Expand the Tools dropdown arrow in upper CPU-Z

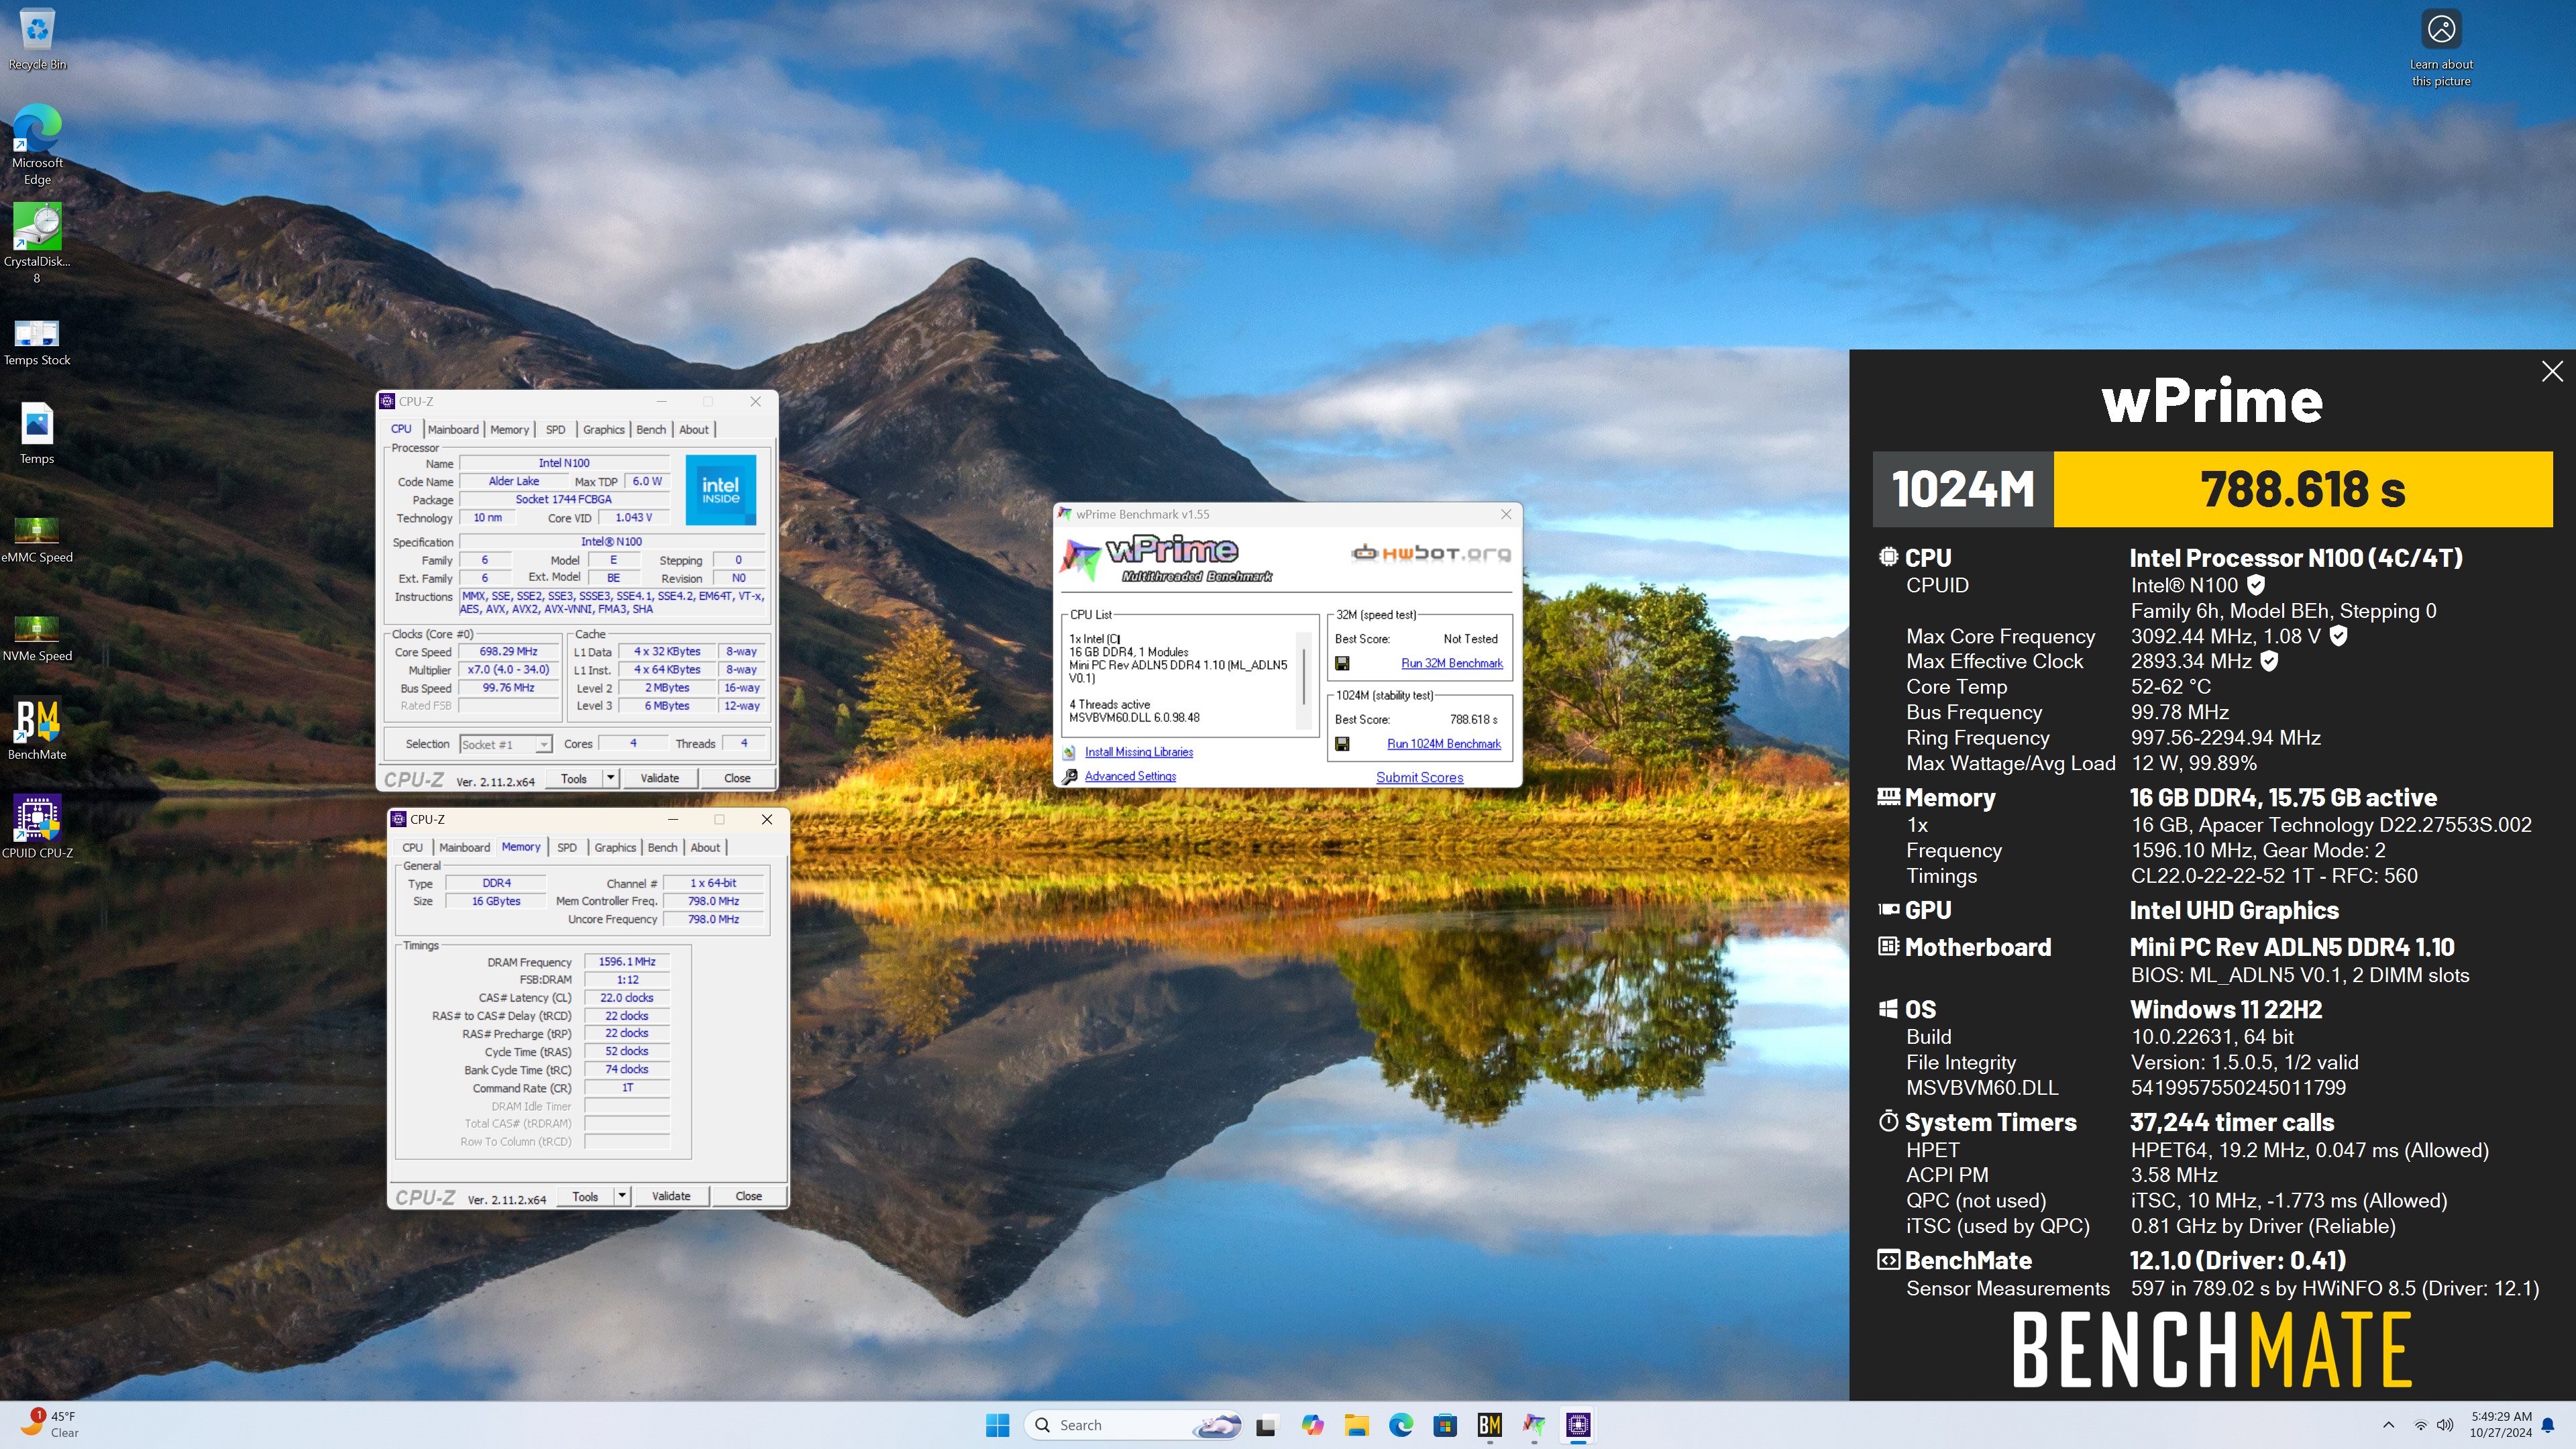pos(610,778)
